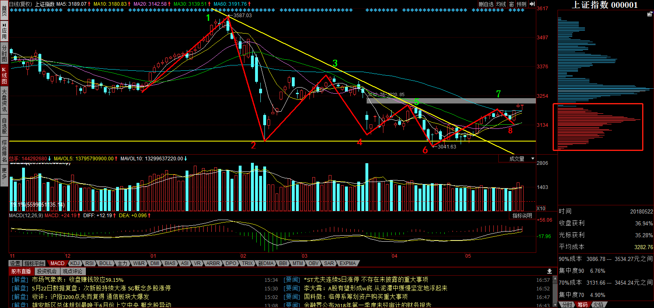The image size is (654, 308).
Task: Click the 日线(复权) period label
Action: point(20,4)
